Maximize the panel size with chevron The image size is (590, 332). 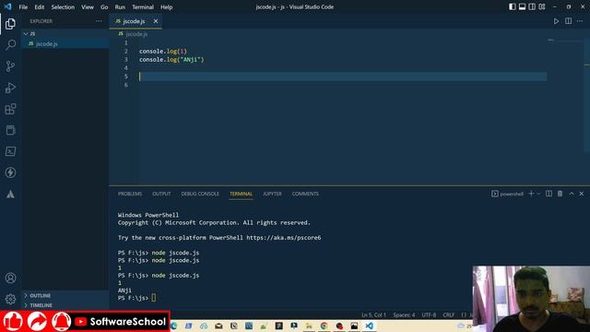572,194
